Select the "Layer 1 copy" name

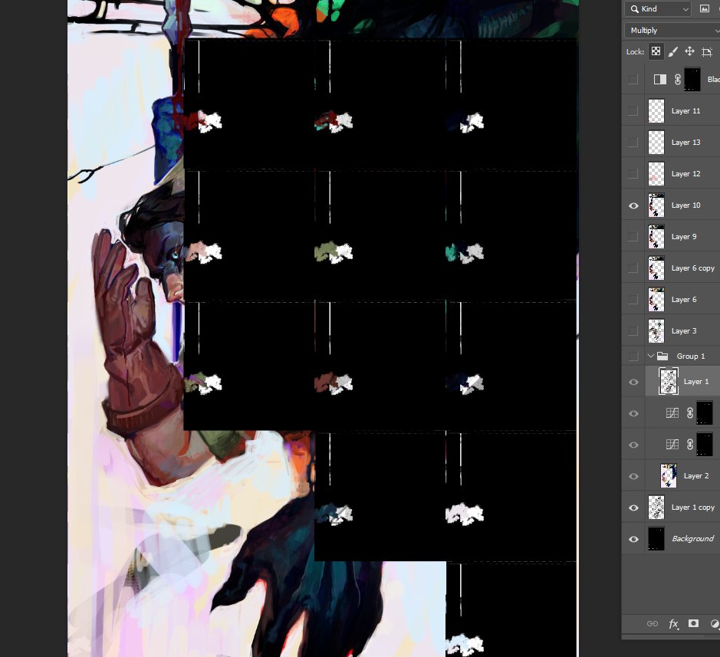[x=693, y=508]
